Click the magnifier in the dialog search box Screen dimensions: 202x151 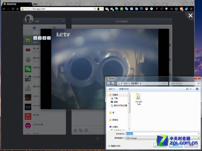[x=198, y=83]
